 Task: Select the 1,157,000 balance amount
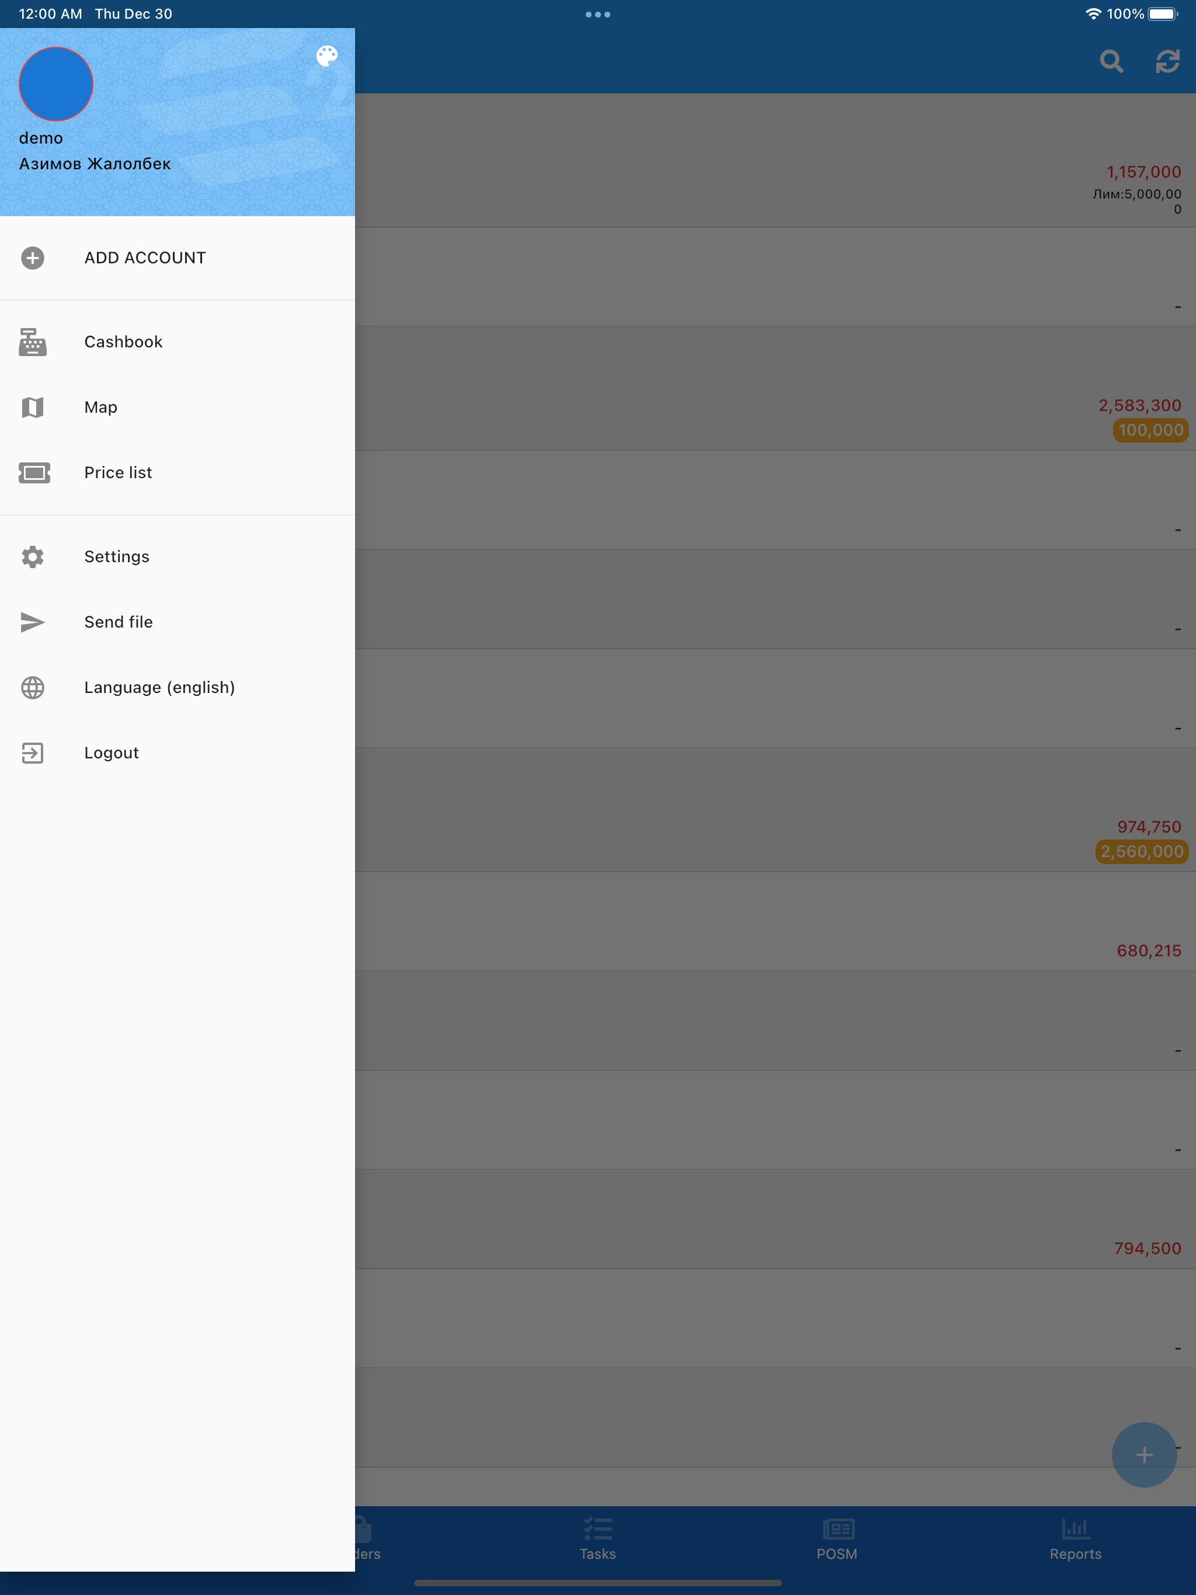(x=1144, y=172)
